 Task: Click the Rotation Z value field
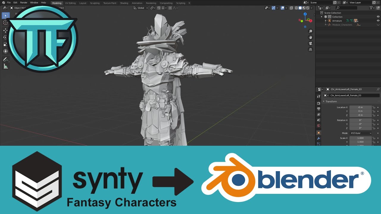[x=360, y=128]
